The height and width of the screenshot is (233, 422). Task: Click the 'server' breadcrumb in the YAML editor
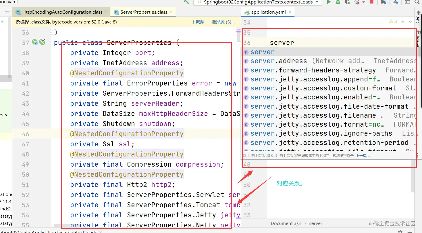point(316,223)
